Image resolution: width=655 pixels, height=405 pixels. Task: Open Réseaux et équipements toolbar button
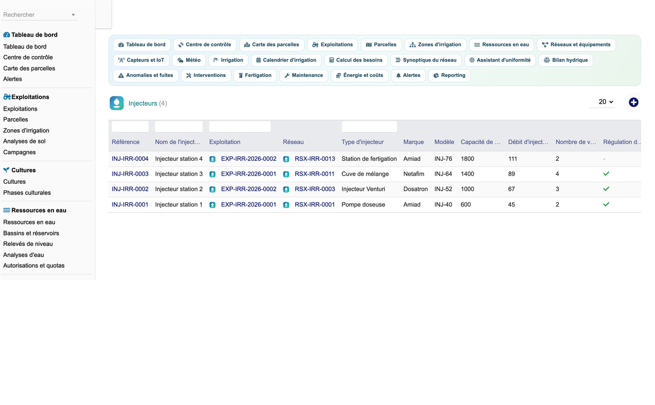coord(576,45)
